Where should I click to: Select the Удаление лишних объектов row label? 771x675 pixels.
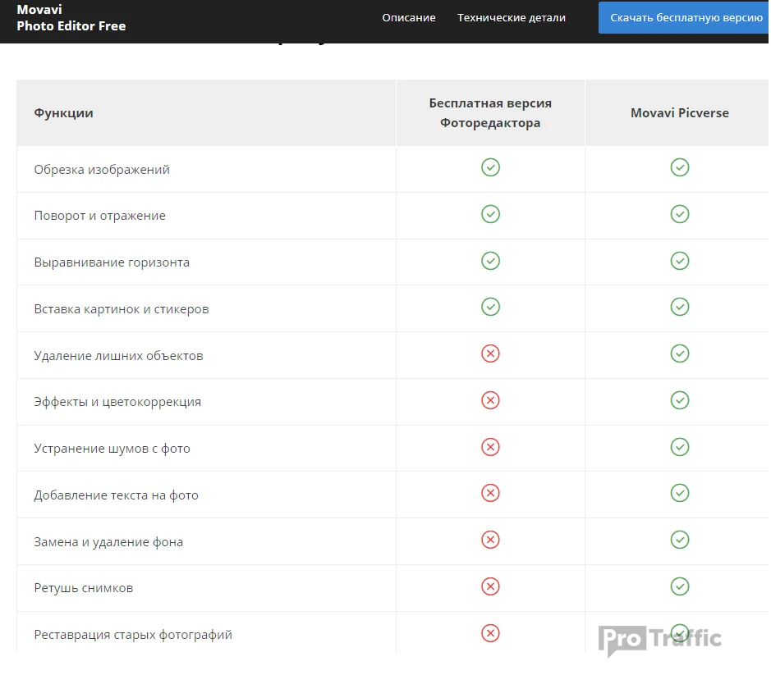click(x=118, y=356)
